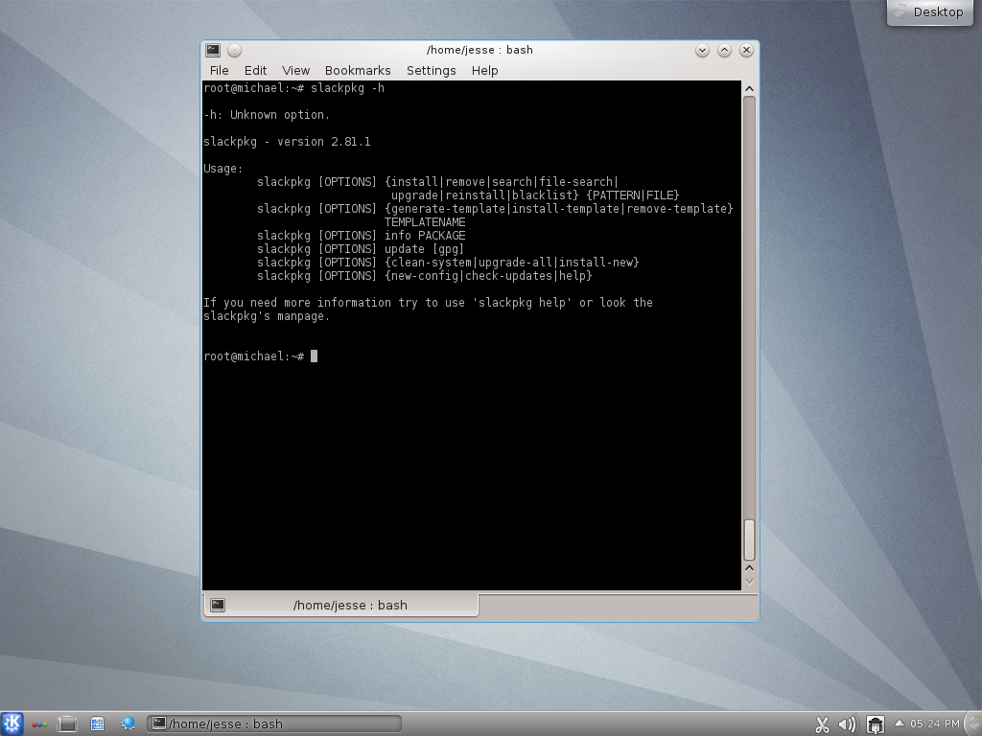Click the activities three-dot icon in panel
The image size is (982, 736).
coord(39,724)
